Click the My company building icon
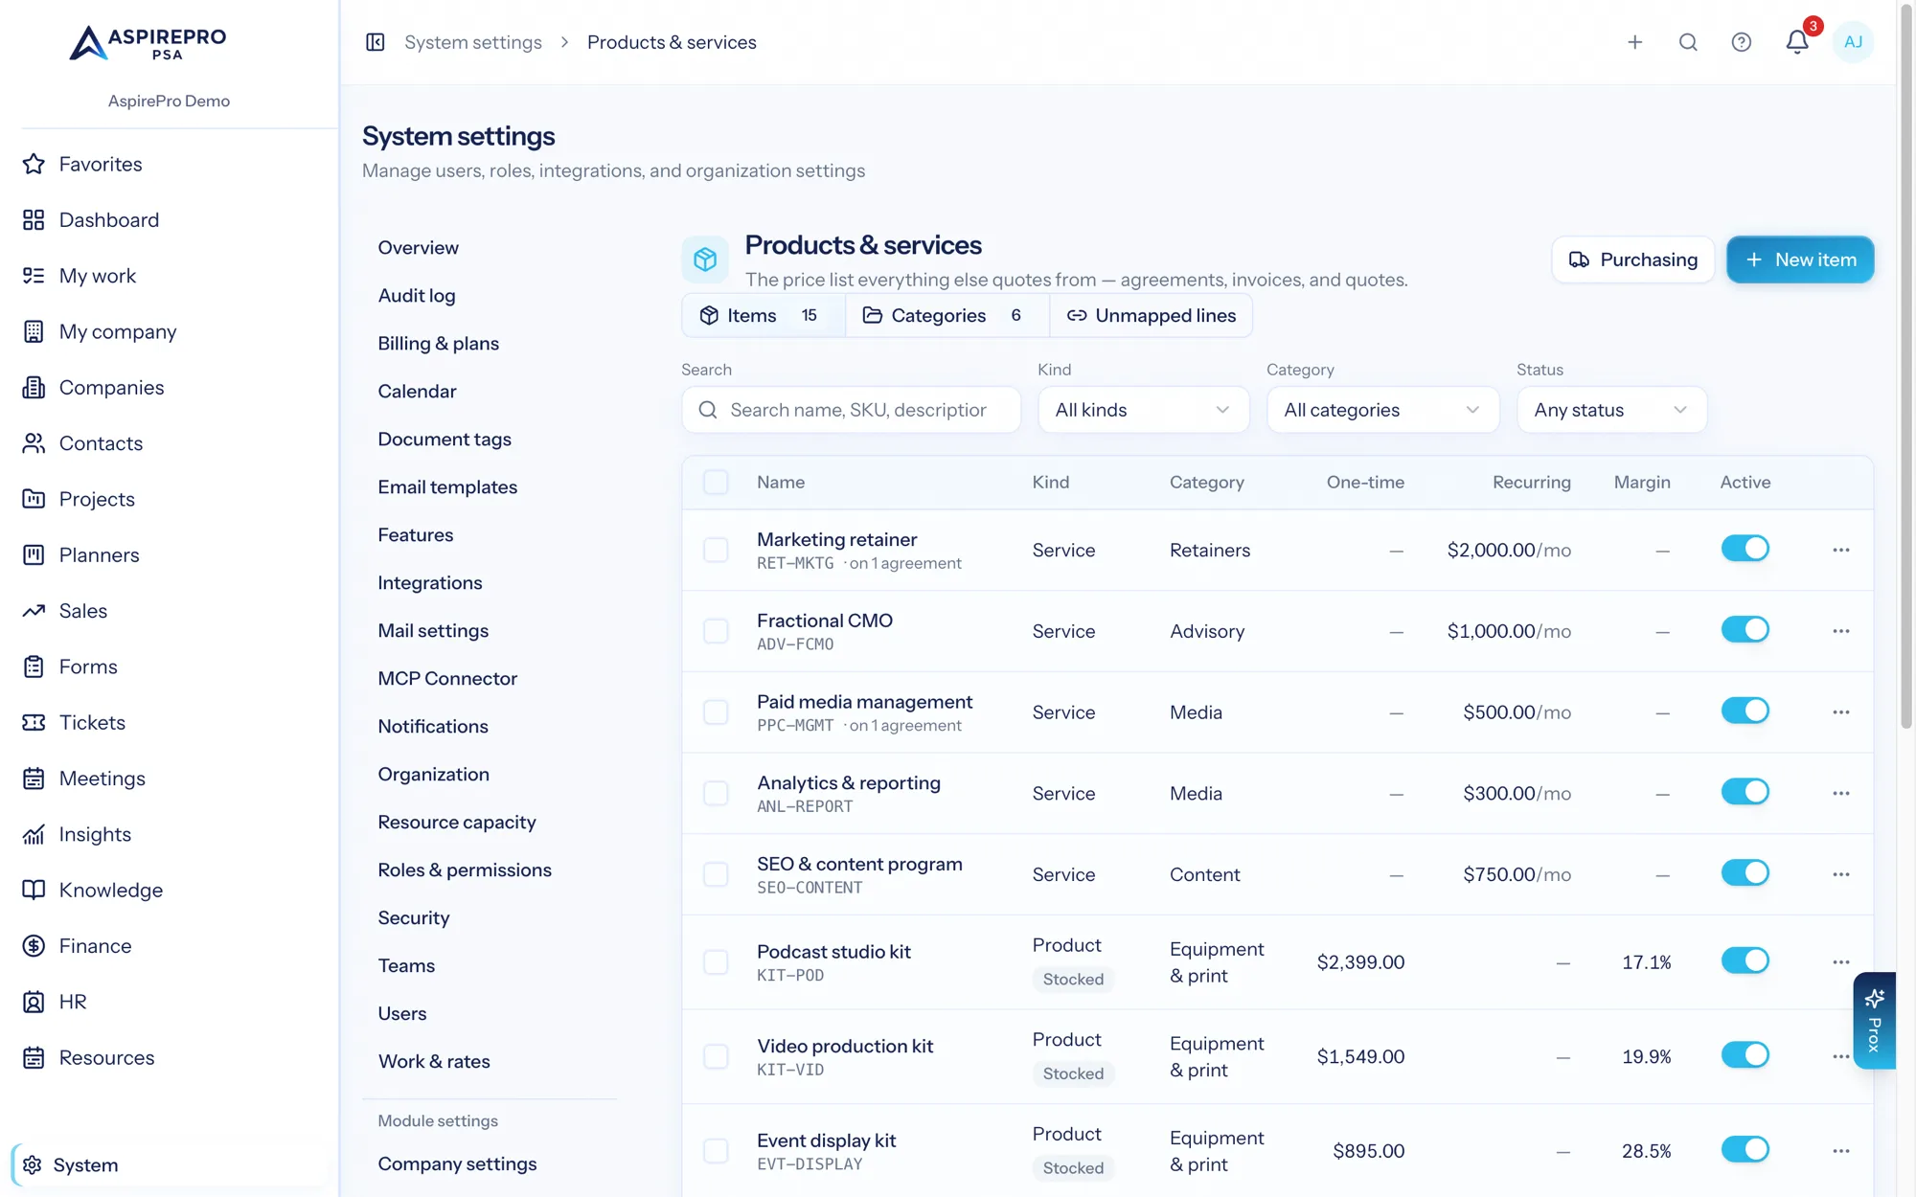This screenshot has width=1916, height=1197. [x=34, y=331]
